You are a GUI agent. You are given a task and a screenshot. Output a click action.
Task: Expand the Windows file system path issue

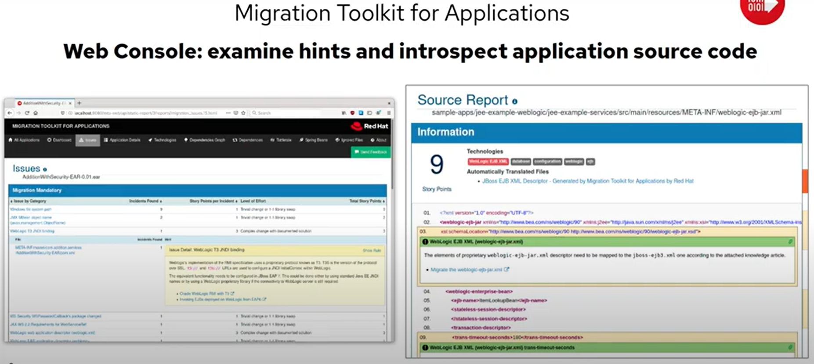click(x=31, y=209)
